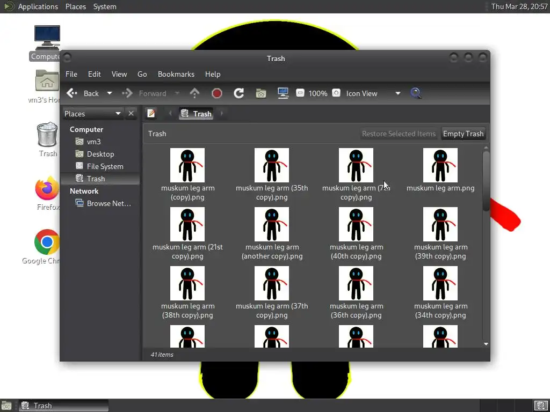Select thumbnail of muskum leg arm.png
This screenshot has height=412, width=550.
[x=440, y=165]
